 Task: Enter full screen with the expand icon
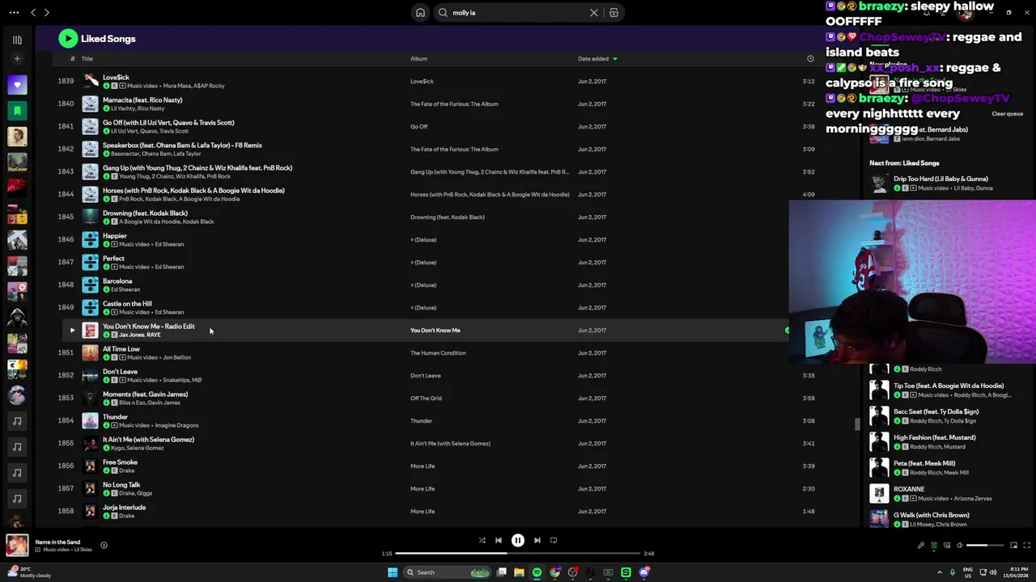click(x=1027, y=546)
